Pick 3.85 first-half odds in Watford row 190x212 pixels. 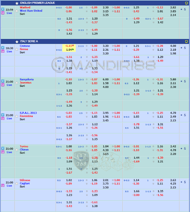(173, 11)
